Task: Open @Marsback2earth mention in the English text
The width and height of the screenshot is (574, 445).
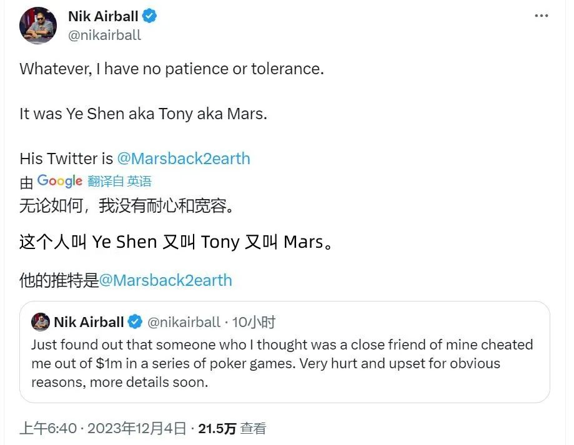Action: coord(184,159)
